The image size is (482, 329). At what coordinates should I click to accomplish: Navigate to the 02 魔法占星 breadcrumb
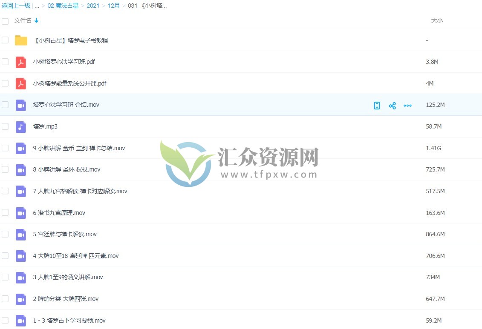[x=63, y=6]
